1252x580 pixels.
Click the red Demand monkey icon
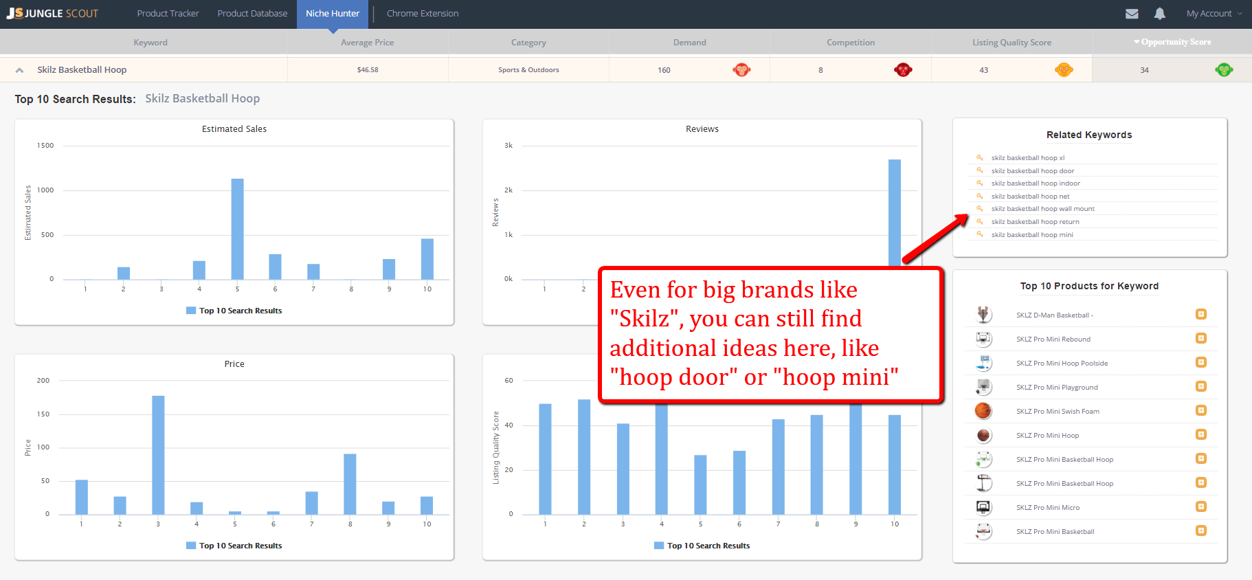[741, 69]
